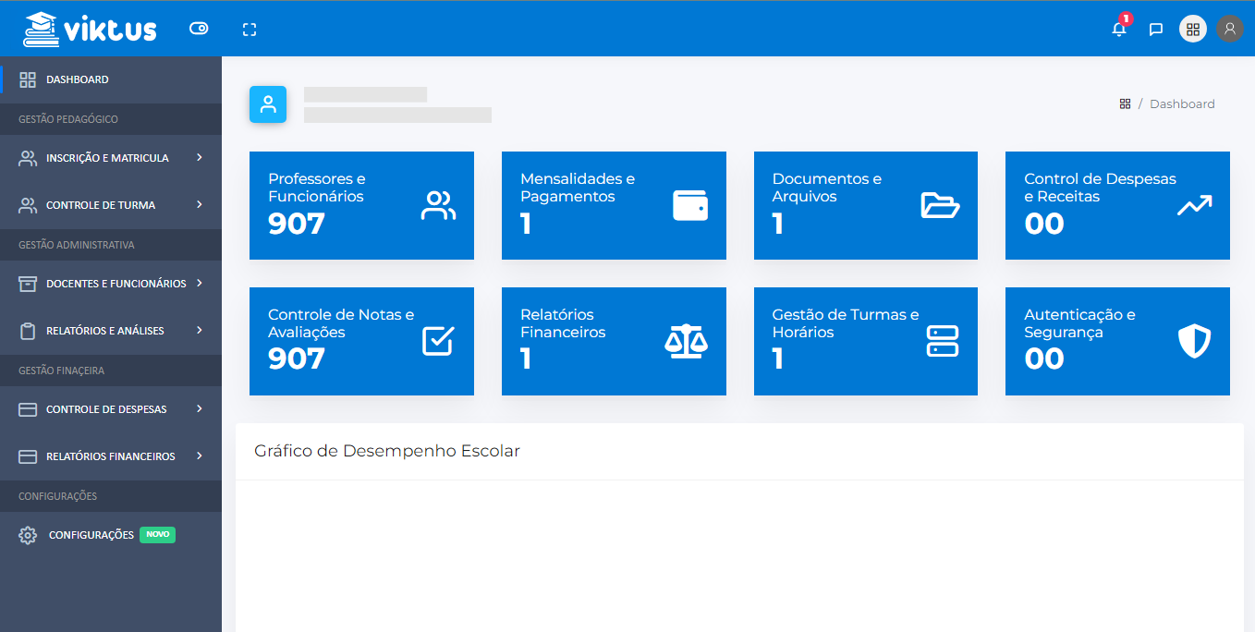Open CONTROLE DE DESPESAS menu label
1255x632 pixels.
point(106,409)
